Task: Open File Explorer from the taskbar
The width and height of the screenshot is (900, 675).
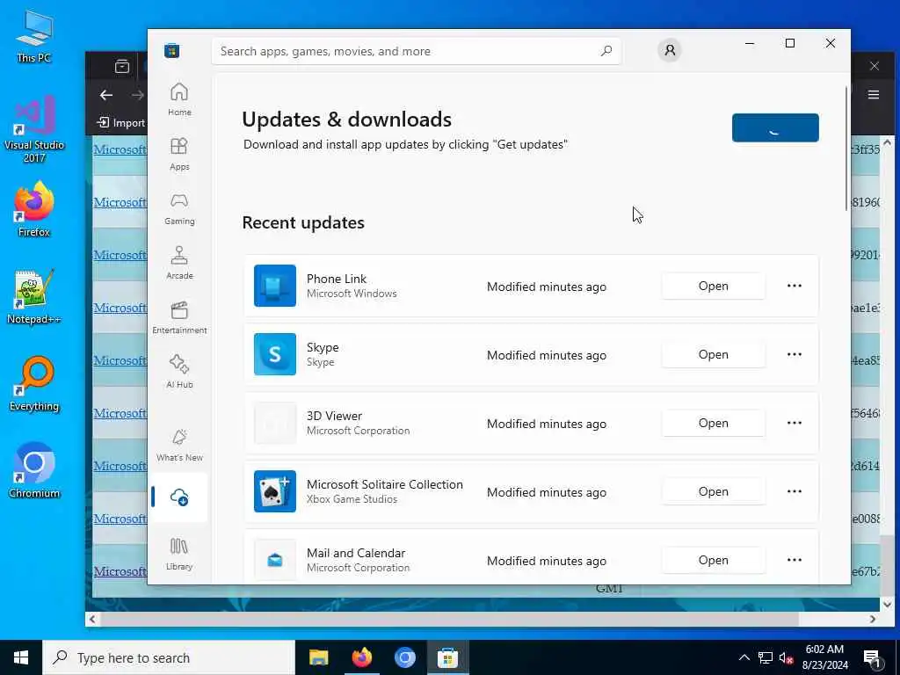Action: pos(318,657)
